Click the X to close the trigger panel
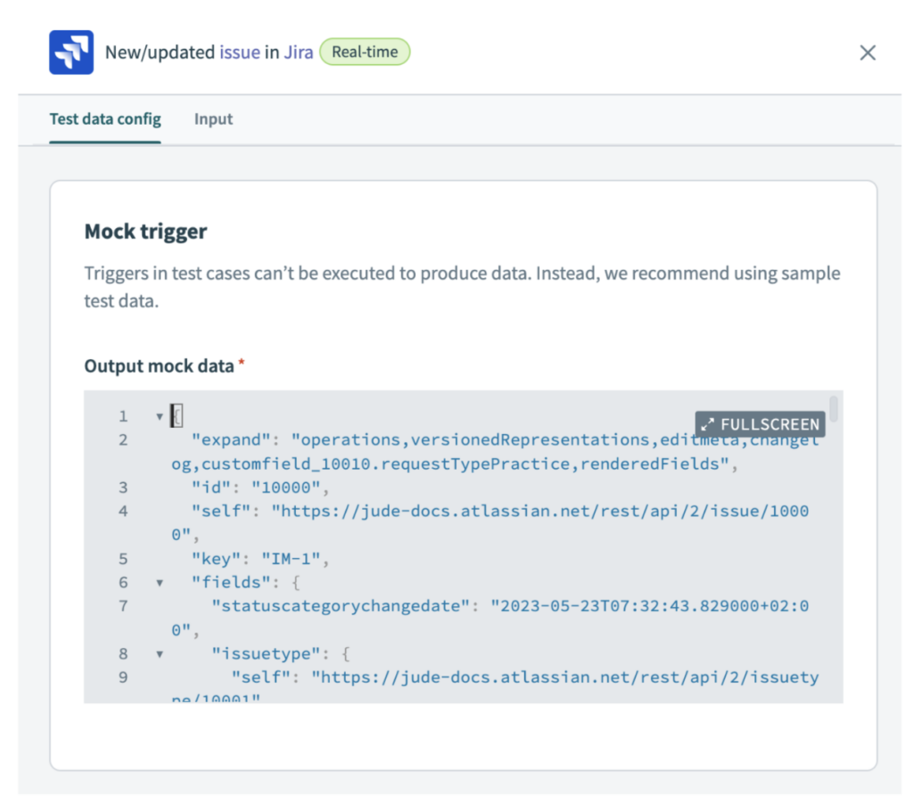913x802 pixels. 867,53
